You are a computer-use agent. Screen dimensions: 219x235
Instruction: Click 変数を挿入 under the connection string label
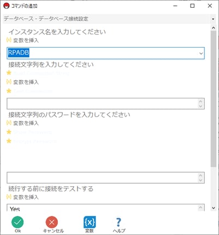(x=22, y=82)
